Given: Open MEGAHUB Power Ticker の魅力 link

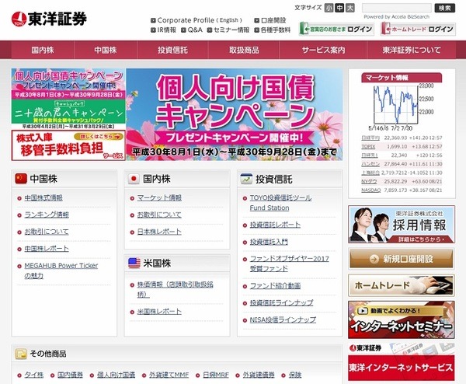Looking at the screenshot, I should pyautogui.click(x=61, y=271).
